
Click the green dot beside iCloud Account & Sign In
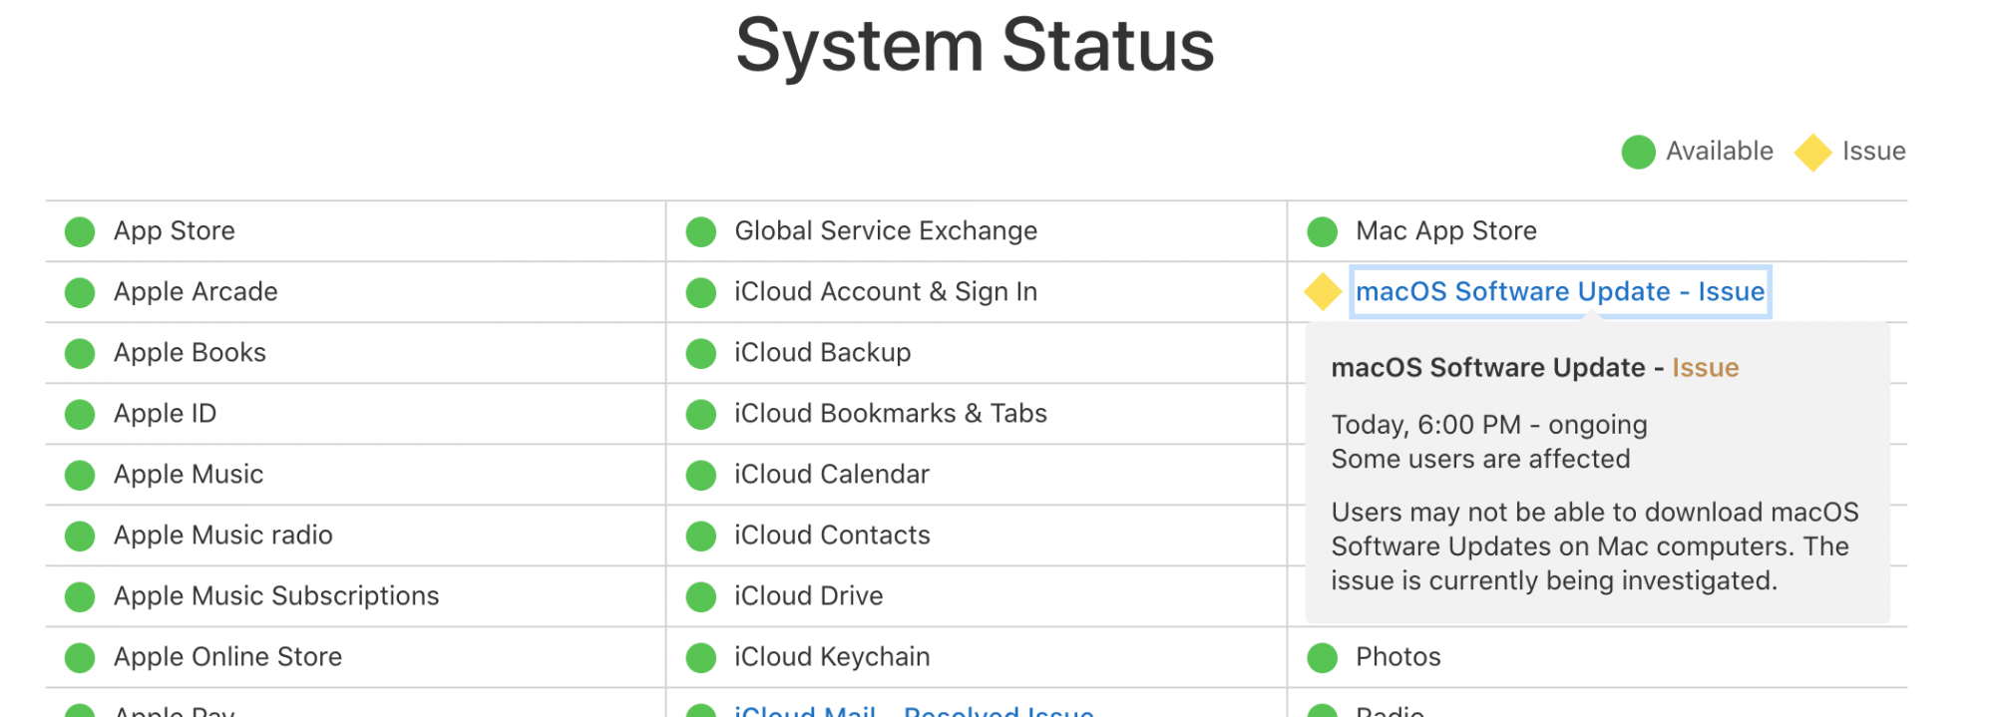pyautogui.click(x=701, y=293)
